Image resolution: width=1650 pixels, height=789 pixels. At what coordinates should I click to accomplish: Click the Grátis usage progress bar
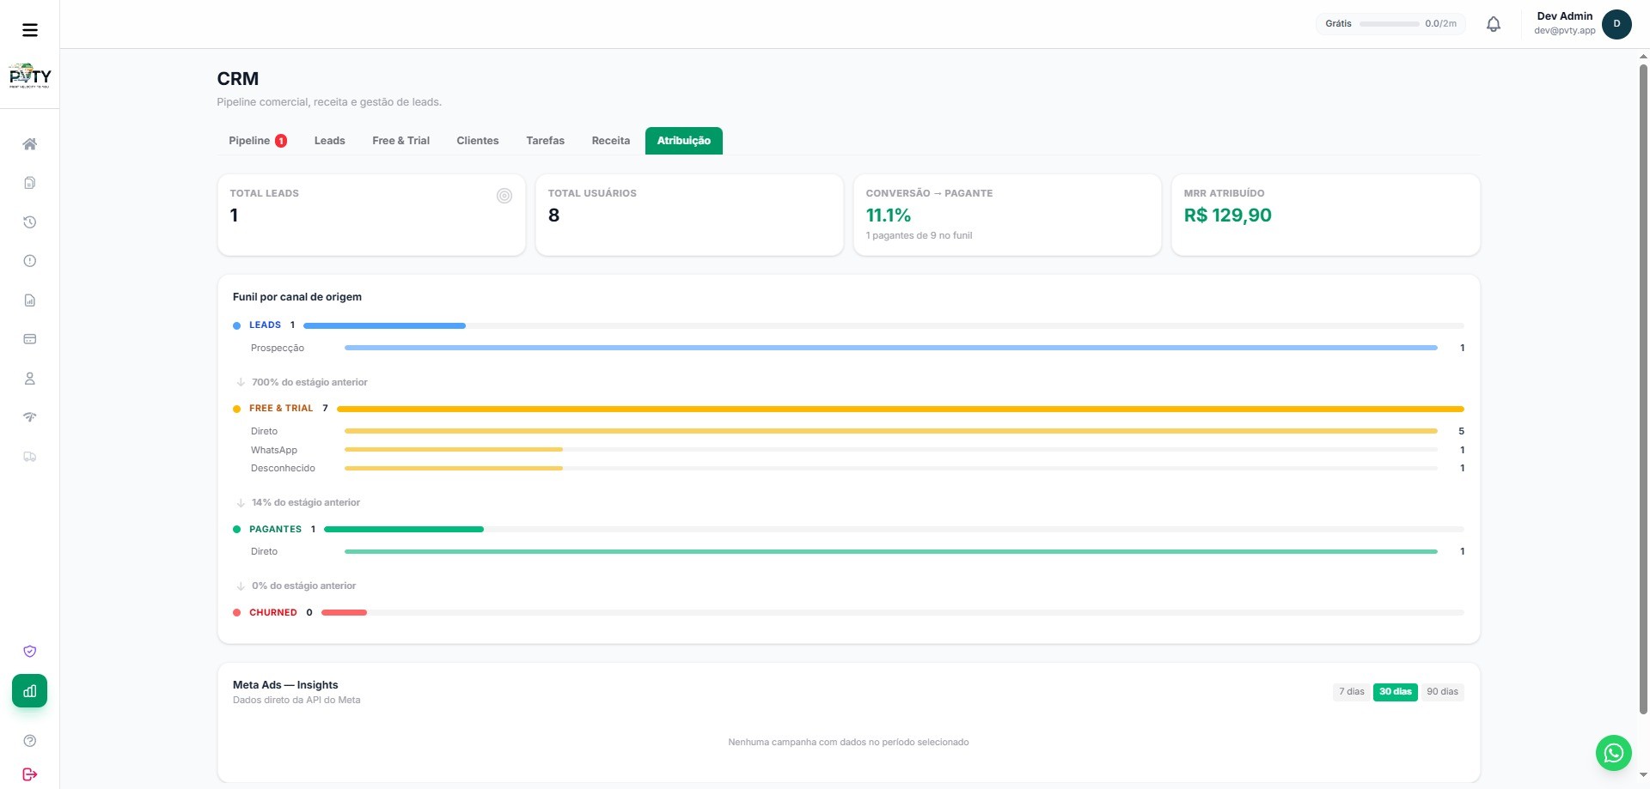click(x=1390, y=24)
